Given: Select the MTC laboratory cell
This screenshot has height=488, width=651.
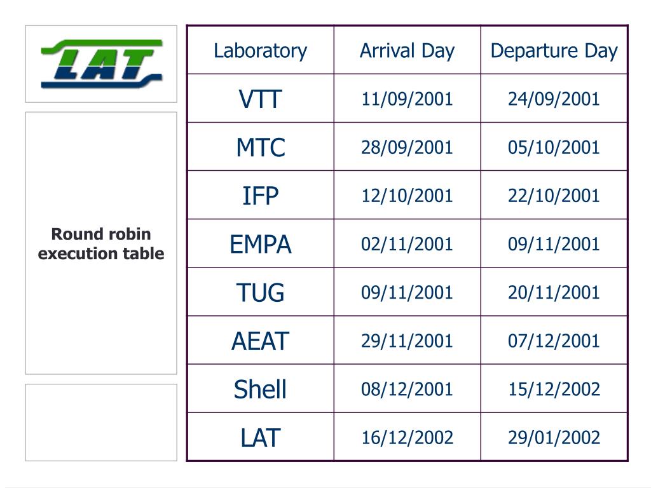Looking at the screenshot, I should [x=260, y=147].
